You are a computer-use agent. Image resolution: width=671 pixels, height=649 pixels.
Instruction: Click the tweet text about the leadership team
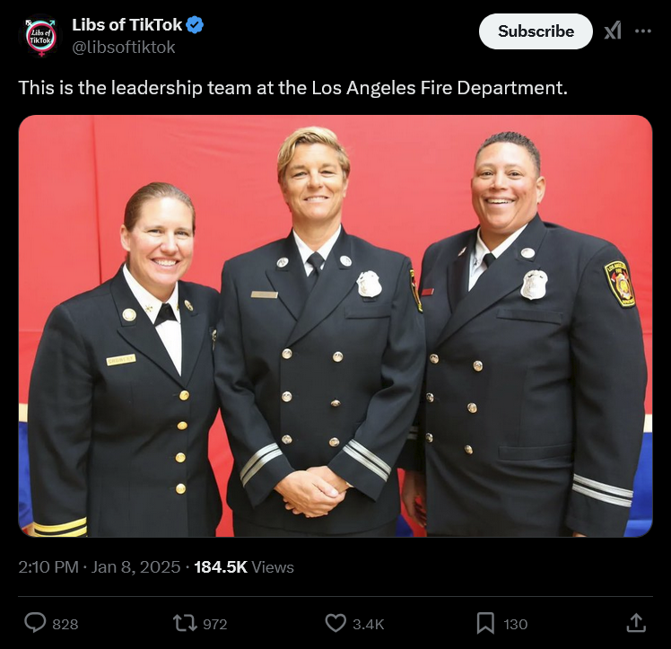pos(292,88)
